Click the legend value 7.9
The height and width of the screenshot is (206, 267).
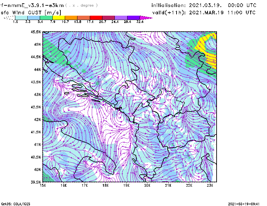click(53, 22)
